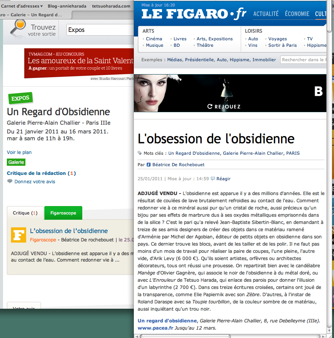This screenshot has height=338, width=334.
Task: Open Théâtre link under Arts
Action: [205, 45]
